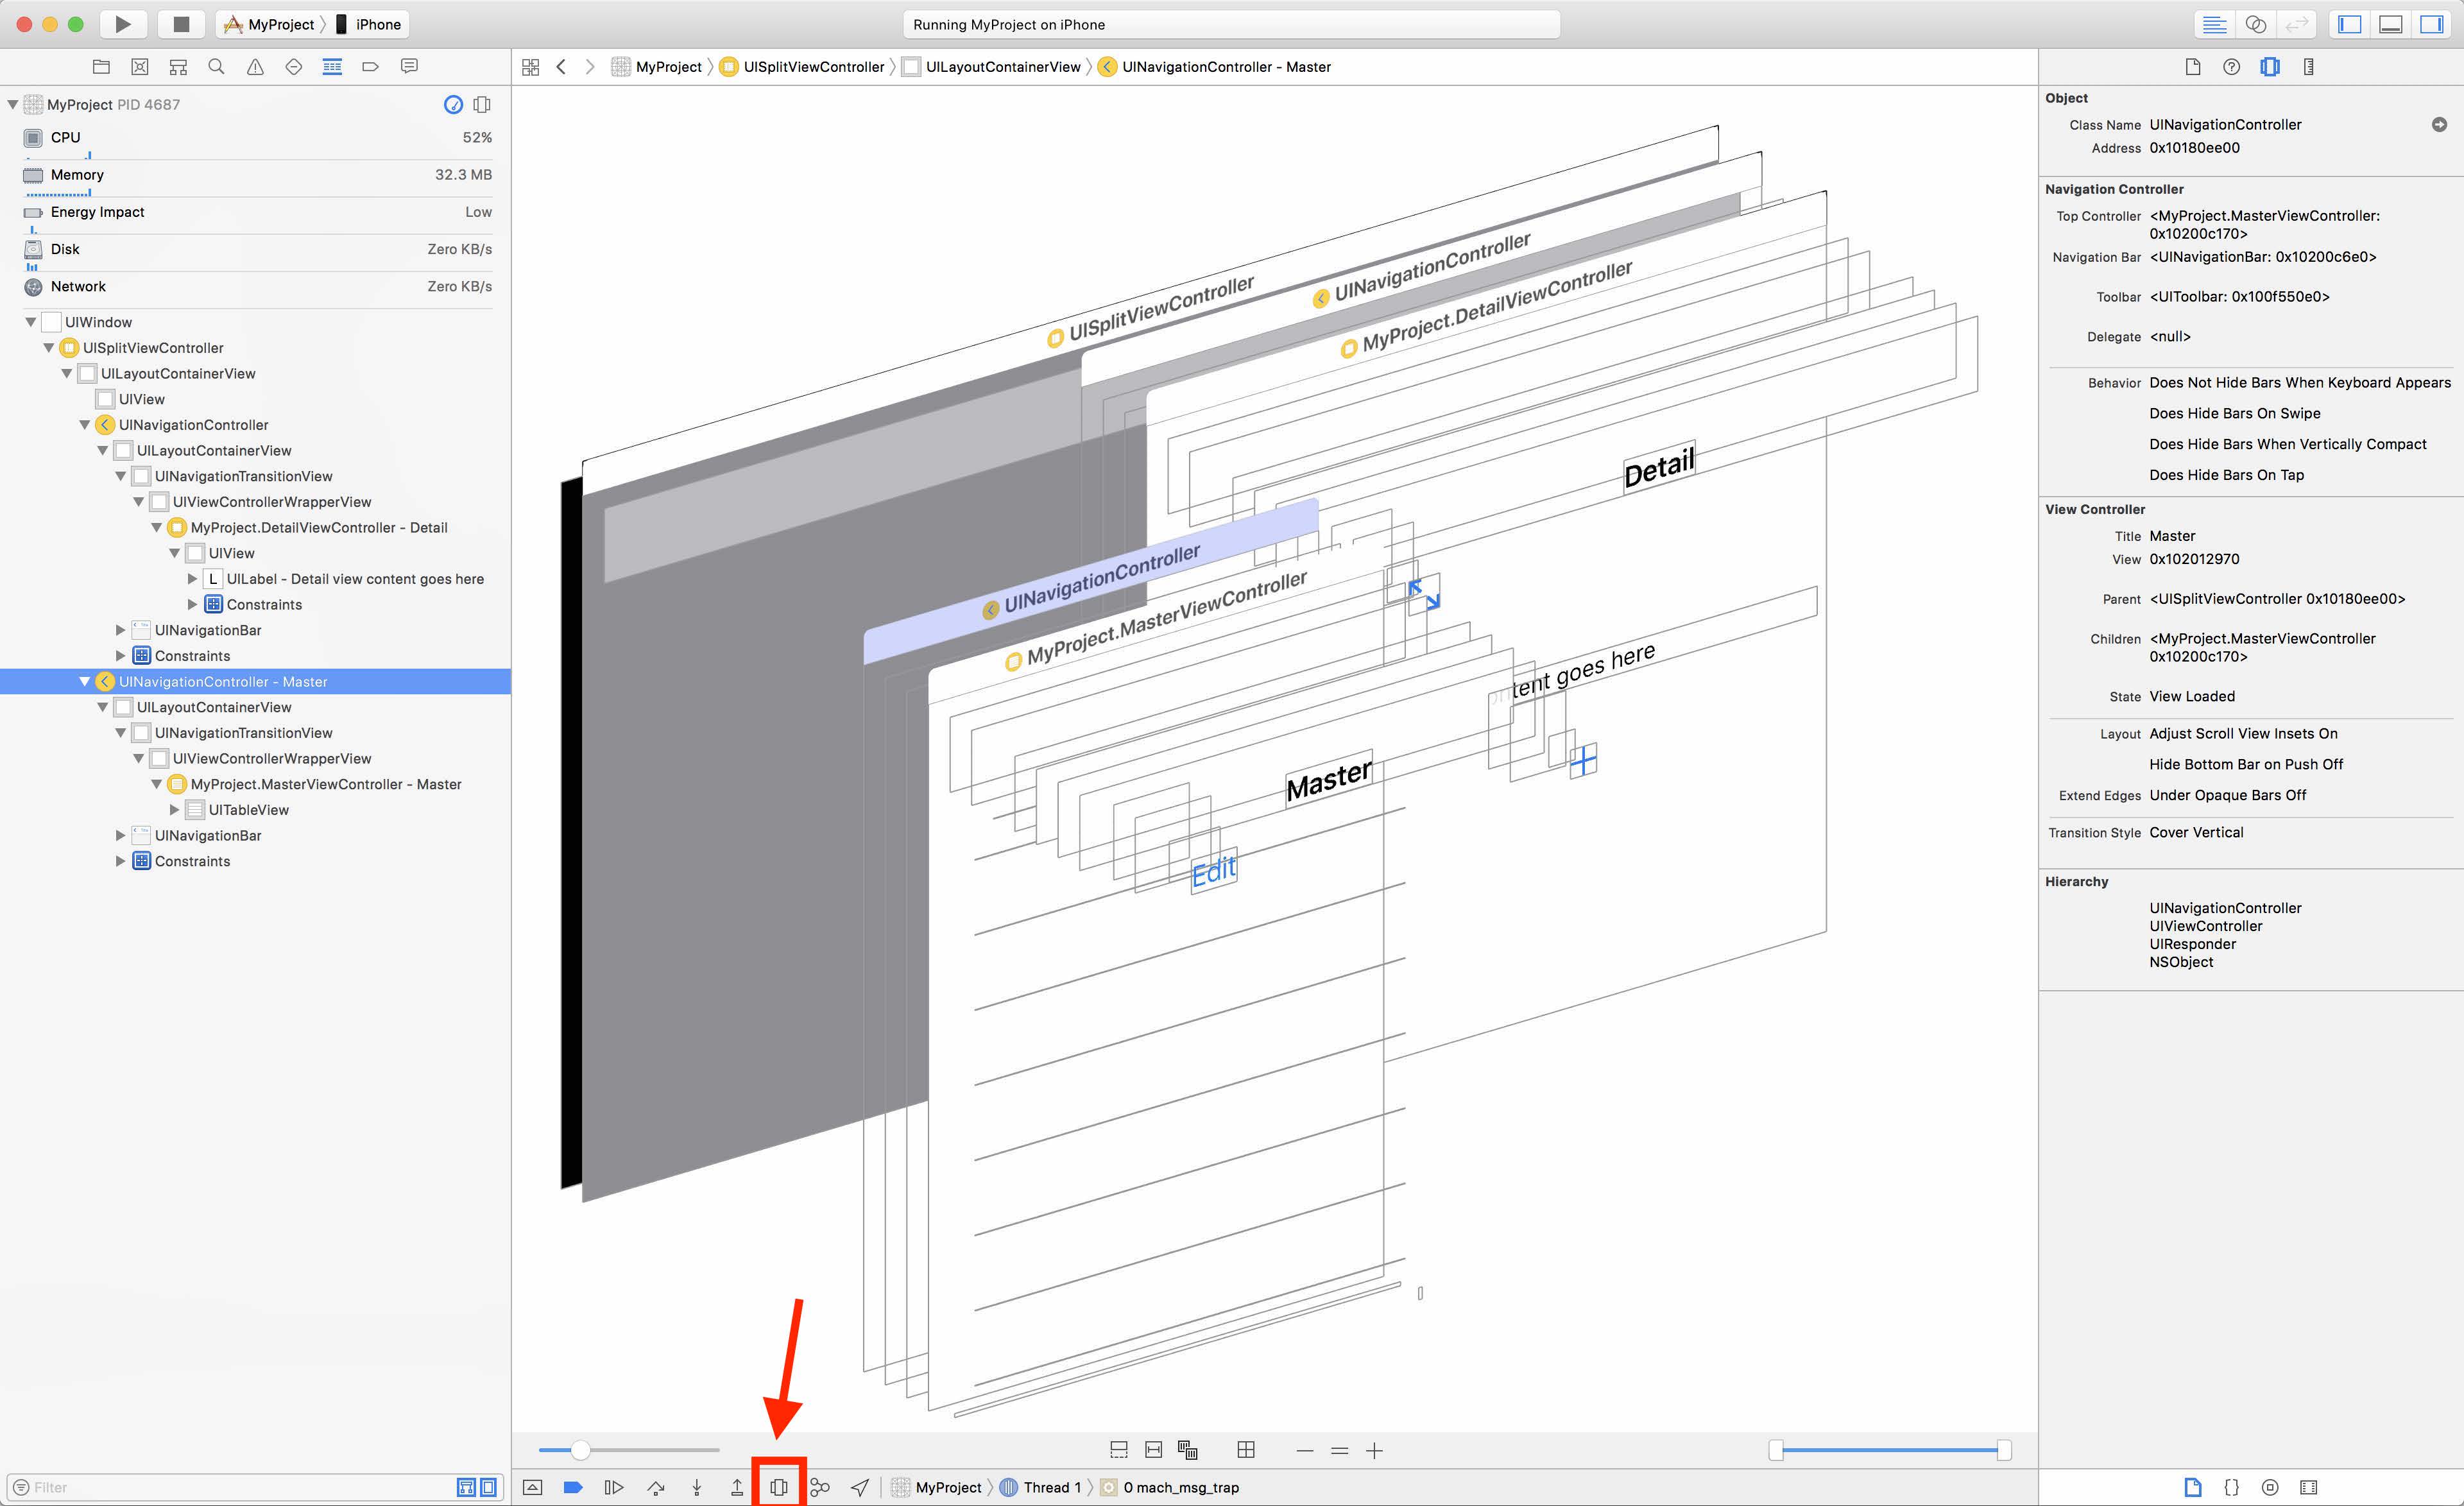Open the project navigator folder icon

click(x=101, y=67)
